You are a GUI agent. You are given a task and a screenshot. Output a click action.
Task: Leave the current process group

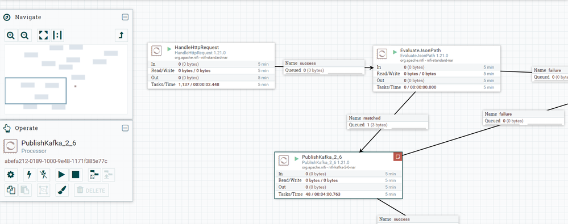pos(121,35)
